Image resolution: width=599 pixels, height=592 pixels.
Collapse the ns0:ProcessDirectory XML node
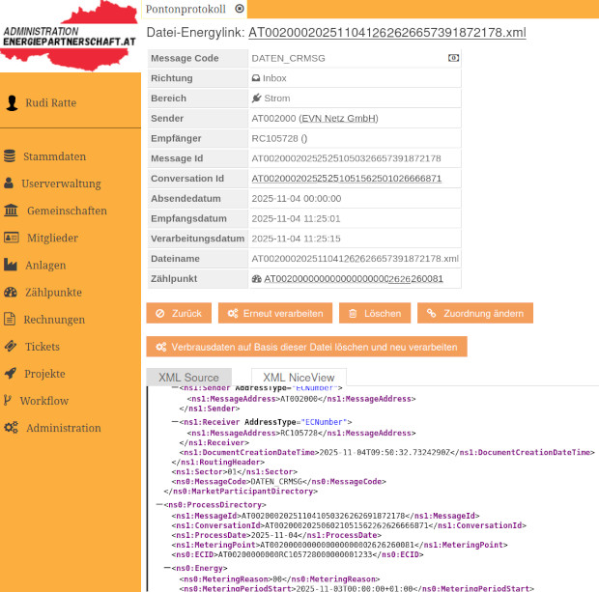[x=158, y=504]
